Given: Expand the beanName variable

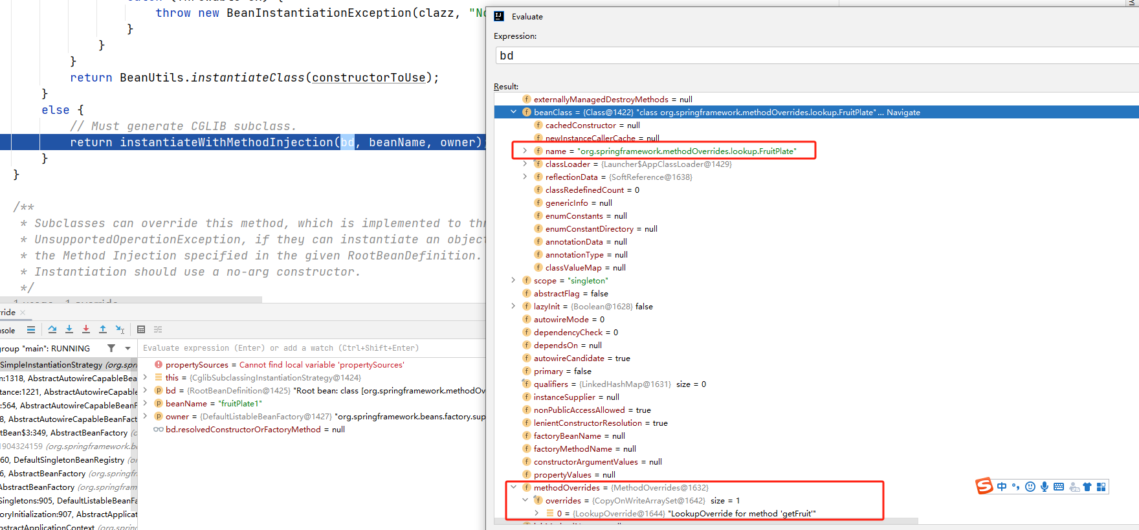Looking at the screenshot, I should point(145,403).
